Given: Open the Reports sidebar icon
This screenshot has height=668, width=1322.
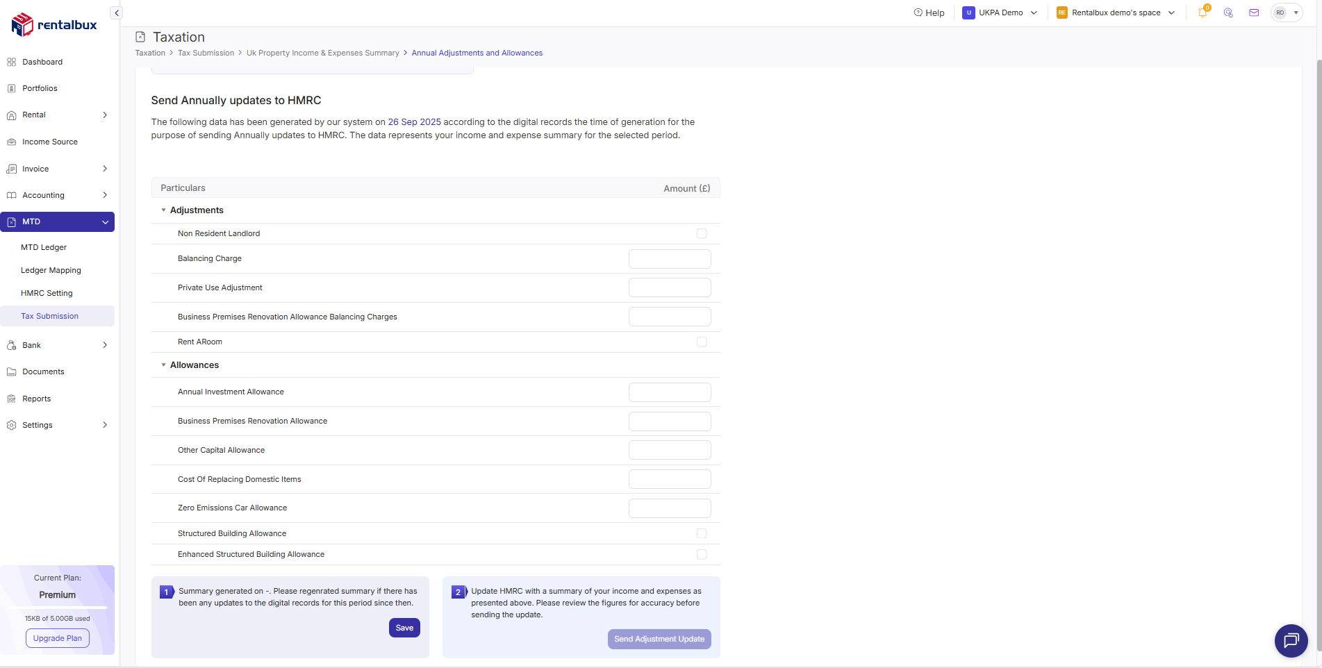Looking at the screenshot, I should (11, 399).
